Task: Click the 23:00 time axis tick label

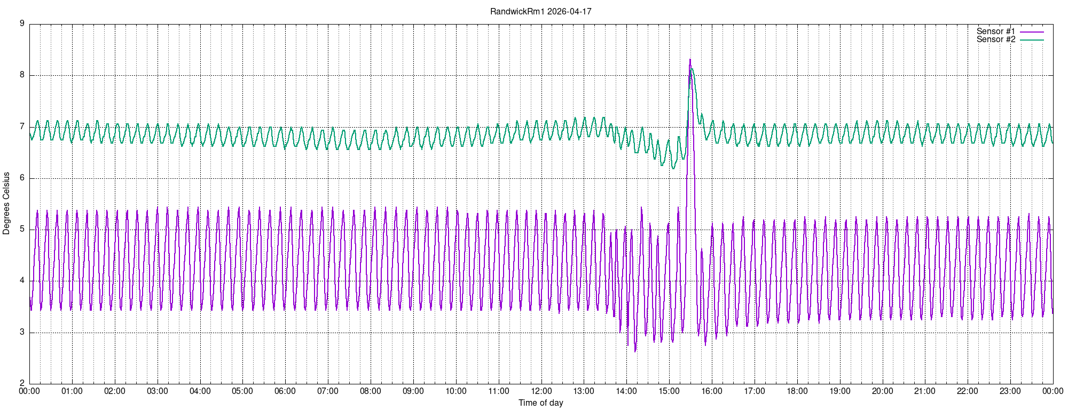Action: (1010, 391)
